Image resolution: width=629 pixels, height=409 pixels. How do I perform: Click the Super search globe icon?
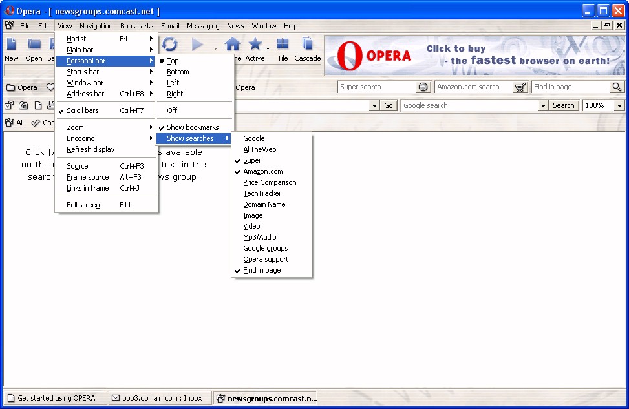coord(423,87)
